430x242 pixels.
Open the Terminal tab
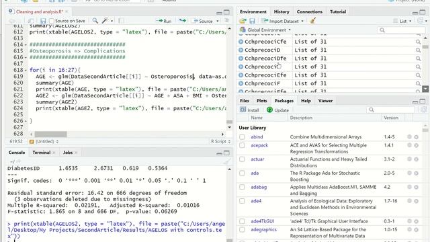point(42,153)
